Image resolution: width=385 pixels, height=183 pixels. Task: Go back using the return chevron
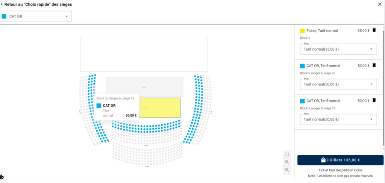2,4
